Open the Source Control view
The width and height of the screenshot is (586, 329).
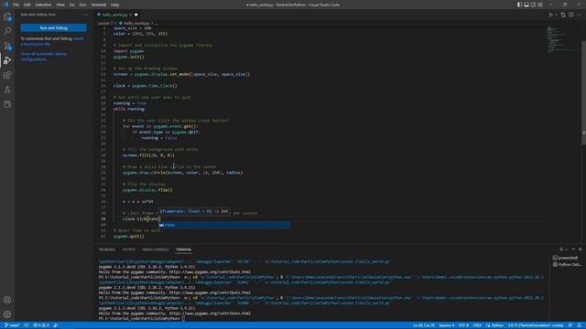(x=7, y=46)
